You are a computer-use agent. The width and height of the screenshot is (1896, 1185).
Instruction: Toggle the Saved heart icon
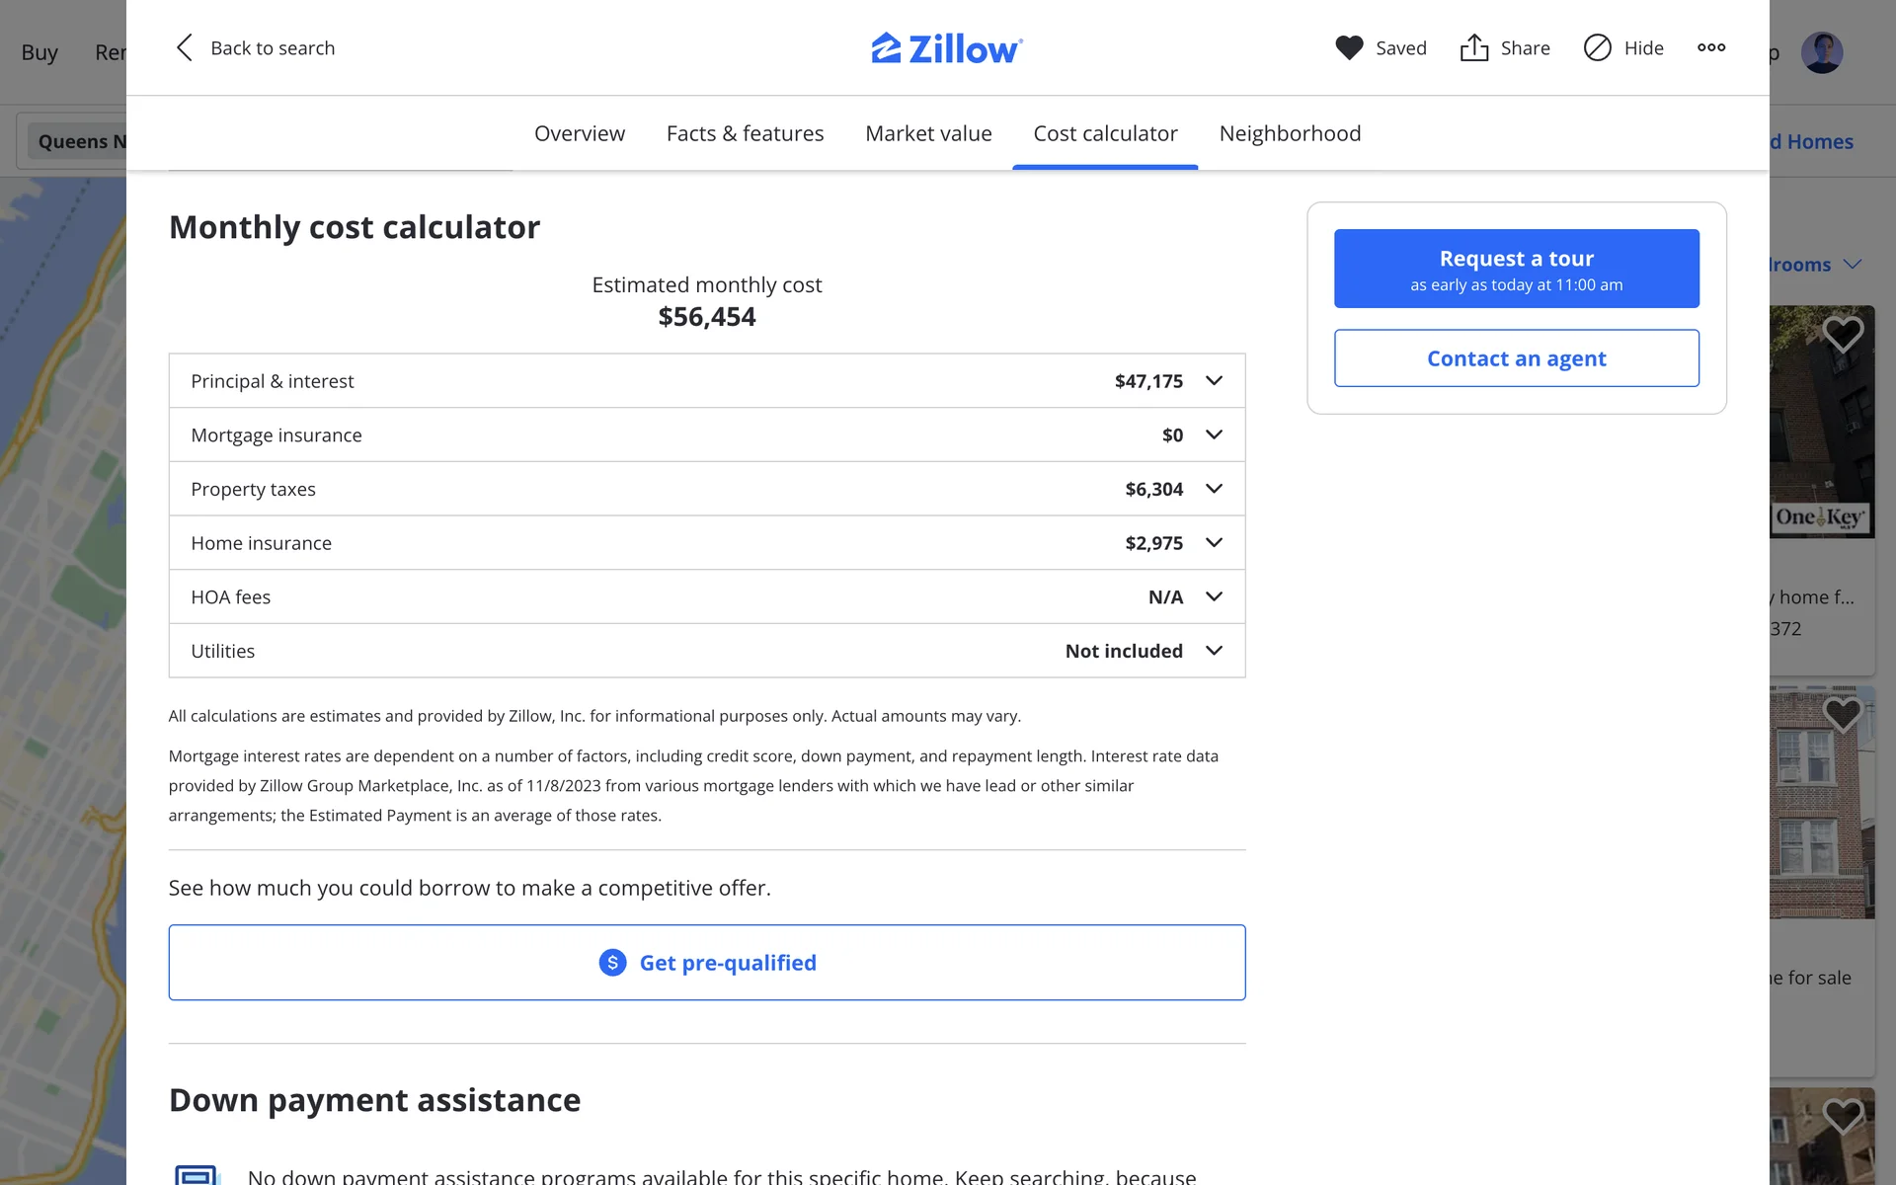click(1349, 47)
